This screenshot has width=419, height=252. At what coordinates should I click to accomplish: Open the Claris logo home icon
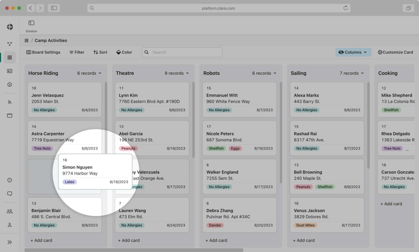9,27
